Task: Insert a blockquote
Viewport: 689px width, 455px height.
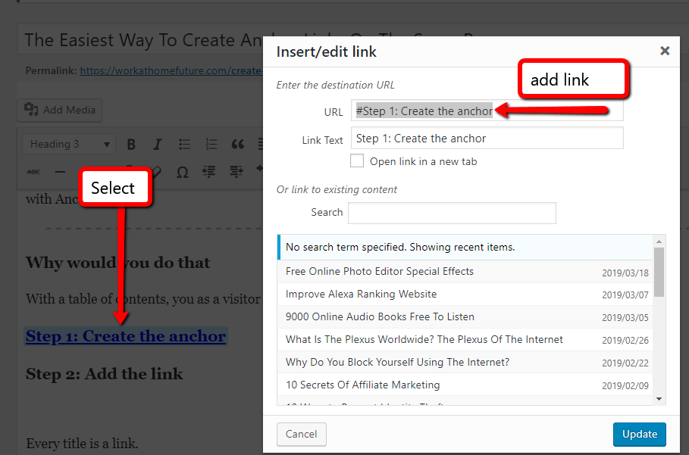Action: [x=236, y=144]
